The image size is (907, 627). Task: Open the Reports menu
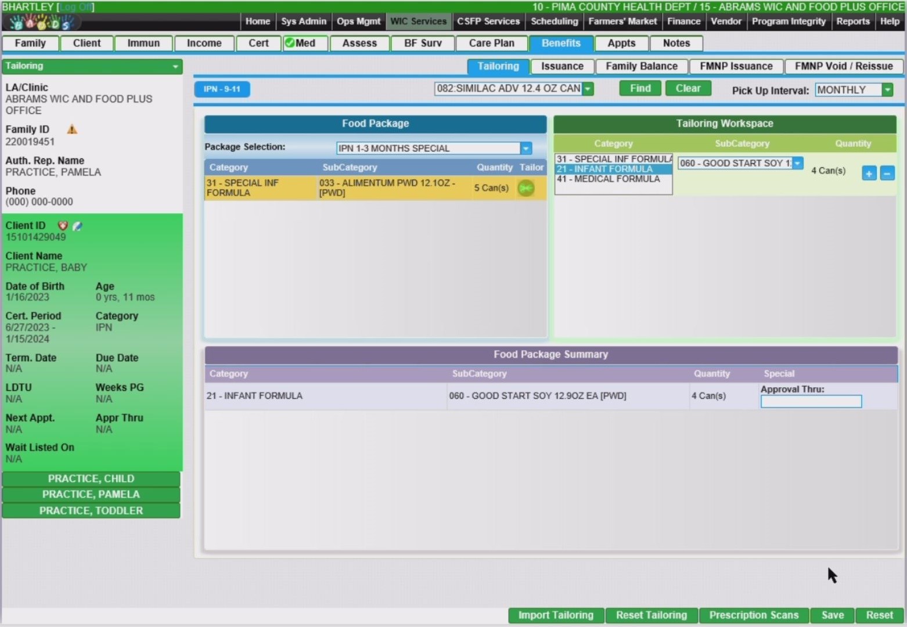pyautogui.click(x=852, y=21)
